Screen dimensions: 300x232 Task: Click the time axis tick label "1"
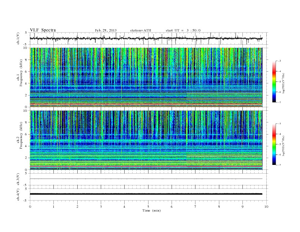tap(53, 207)
